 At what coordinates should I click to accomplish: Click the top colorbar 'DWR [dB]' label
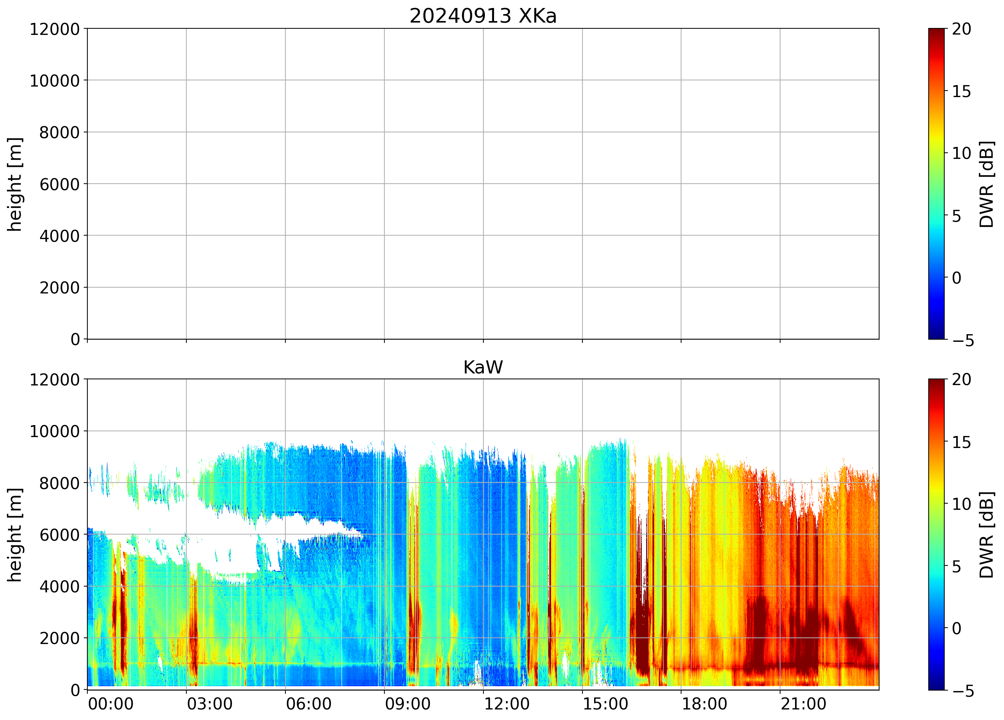point(986,184)
